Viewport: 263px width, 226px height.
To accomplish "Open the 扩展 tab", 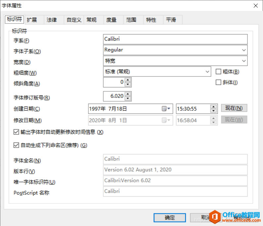I will click(34, 20).
